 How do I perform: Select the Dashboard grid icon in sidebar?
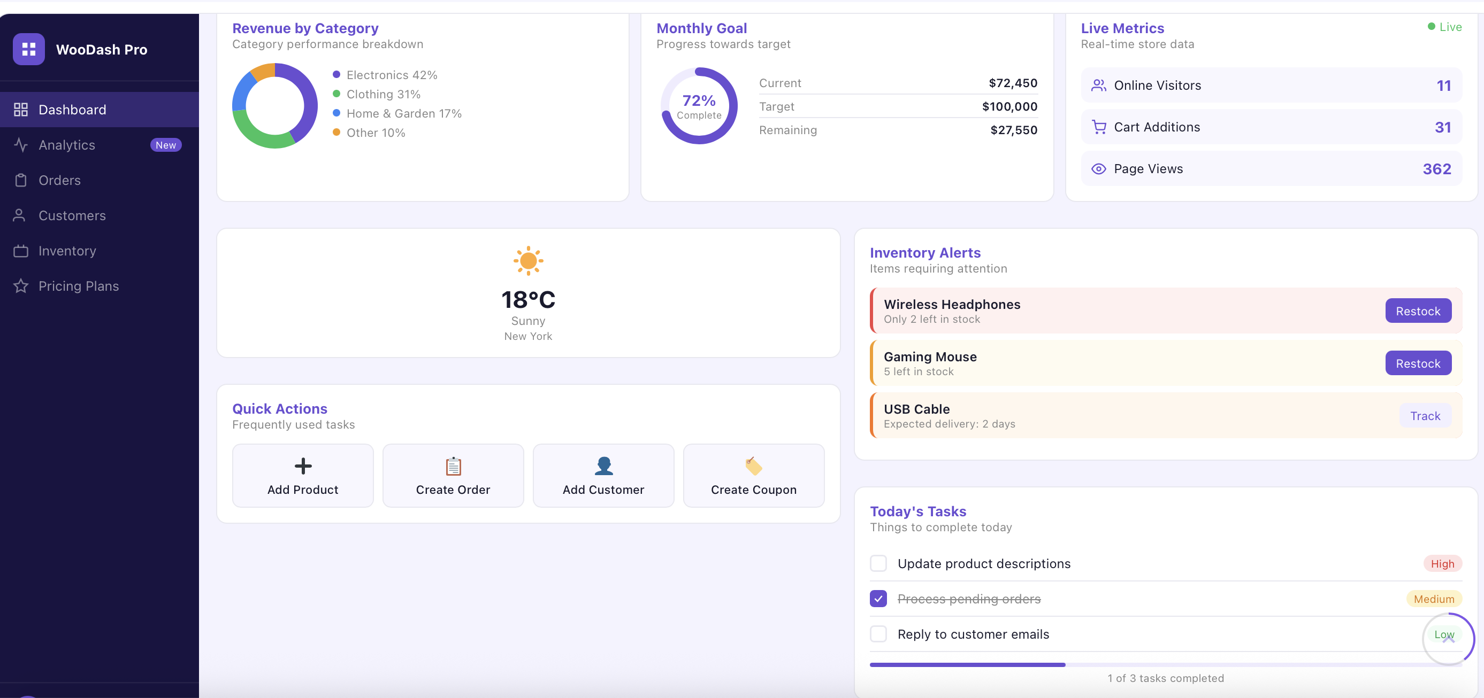pyautogui.click(x=21, y=110)
